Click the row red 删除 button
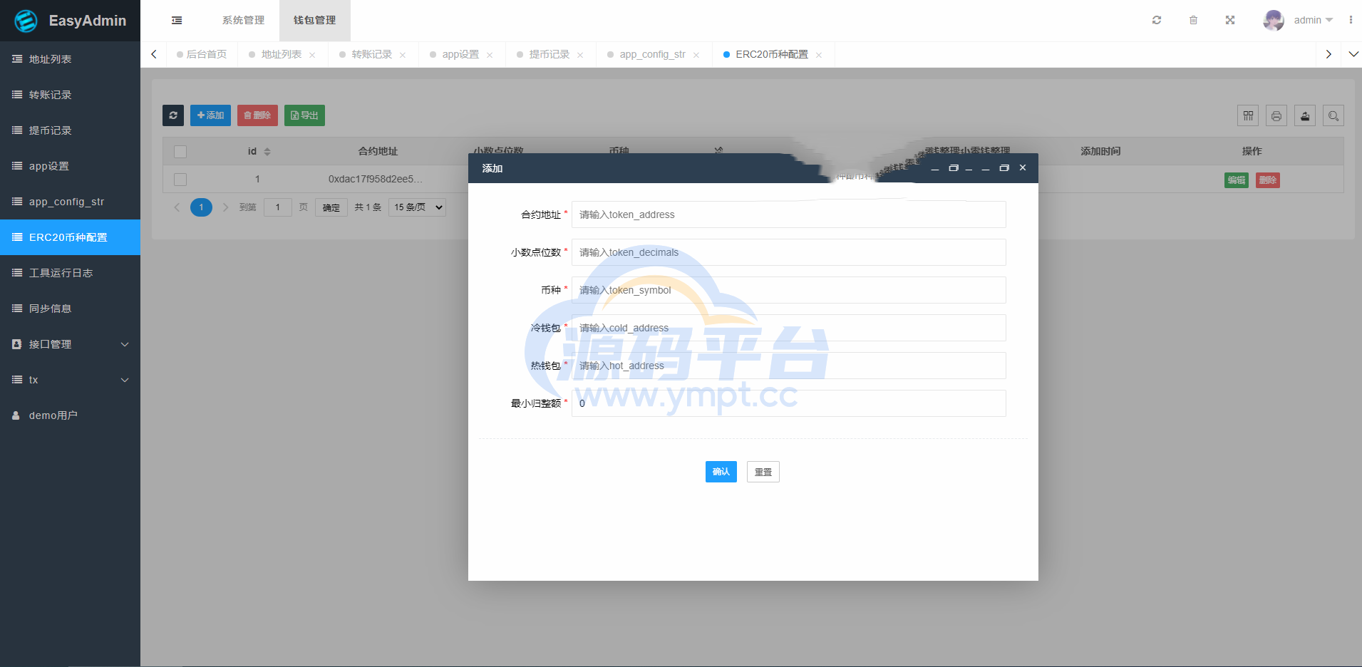 [x=1268, y=180]
